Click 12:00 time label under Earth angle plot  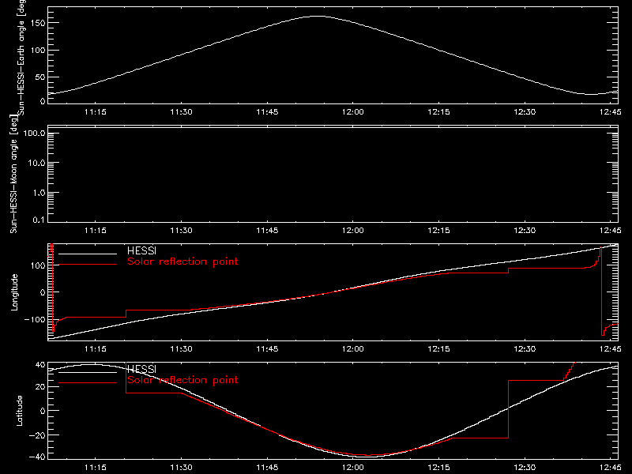[x=353, y=111]
